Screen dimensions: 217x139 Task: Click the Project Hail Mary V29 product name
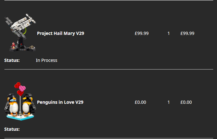60,33
